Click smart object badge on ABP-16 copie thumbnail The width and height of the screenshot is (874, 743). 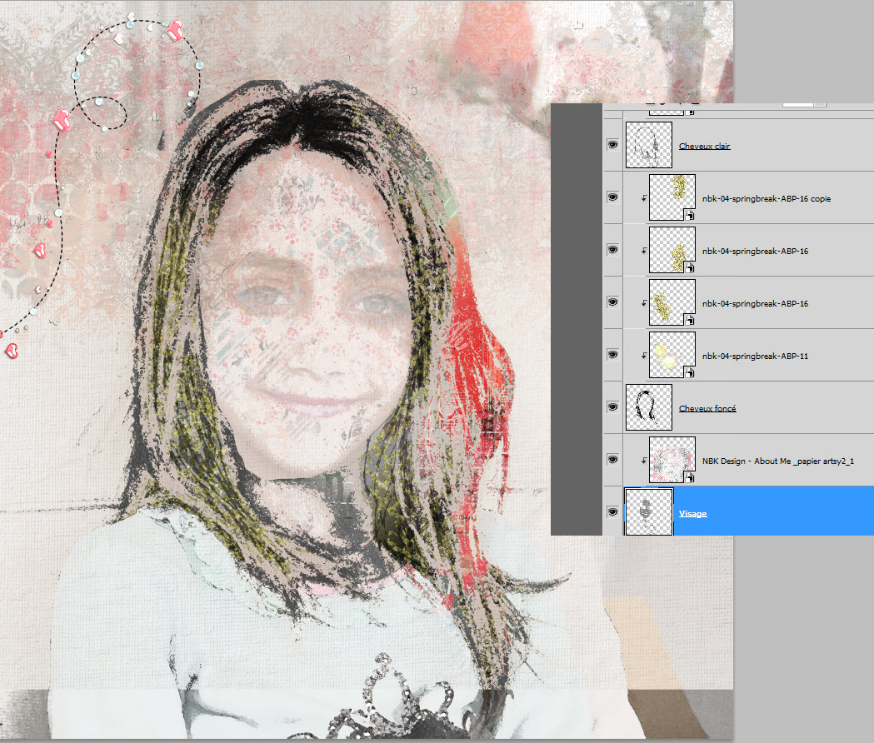(x=690, y=215)
